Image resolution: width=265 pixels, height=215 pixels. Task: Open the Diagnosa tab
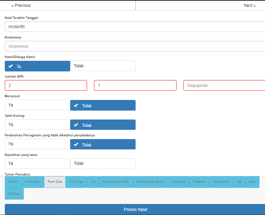(x=178, y=182)
